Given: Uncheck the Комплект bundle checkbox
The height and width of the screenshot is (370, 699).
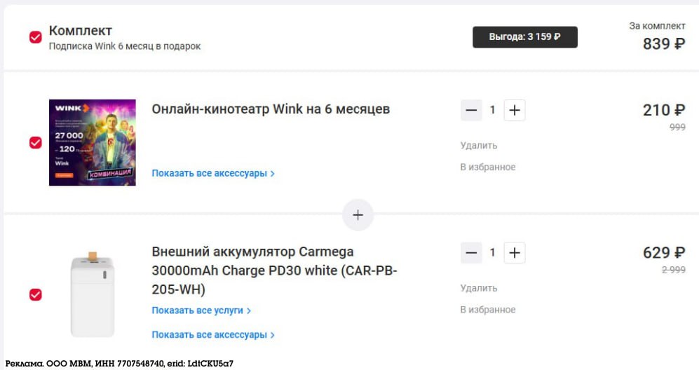Looking at the screenshot, I should (x=36, y=37).
